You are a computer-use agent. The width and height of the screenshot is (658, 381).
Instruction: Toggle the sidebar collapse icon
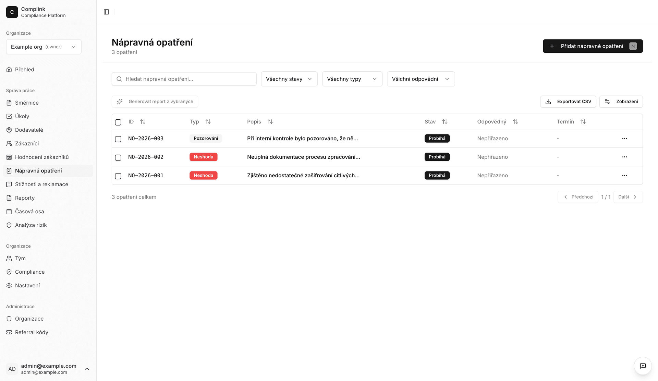pyautogui.click(x=106, y=12)
